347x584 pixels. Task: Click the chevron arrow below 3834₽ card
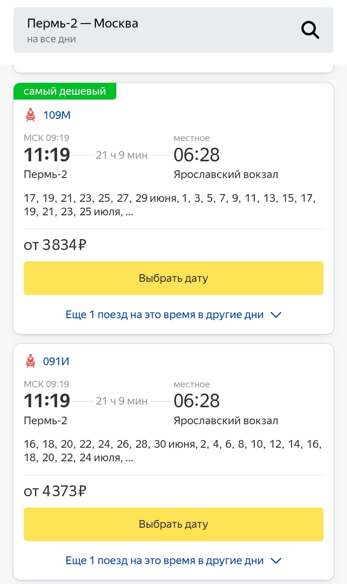pyautogui.click(x=276, y=315)
